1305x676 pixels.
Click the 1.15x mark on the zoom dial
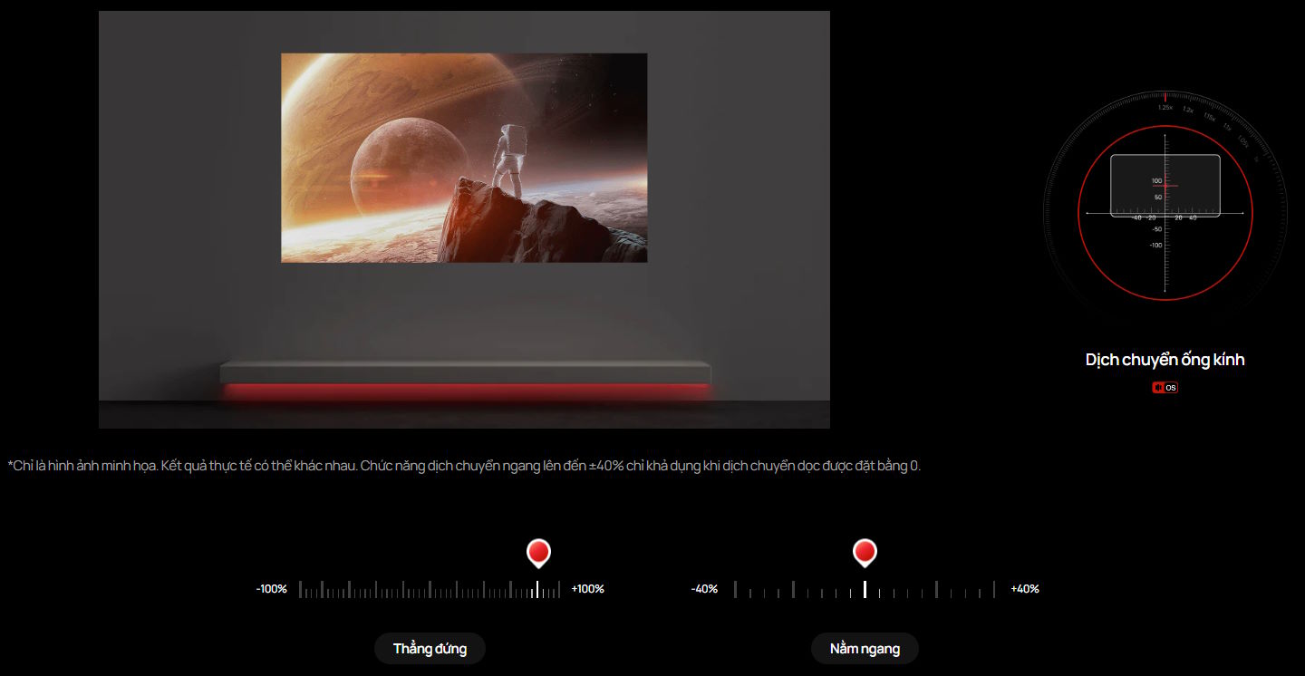1209,117
